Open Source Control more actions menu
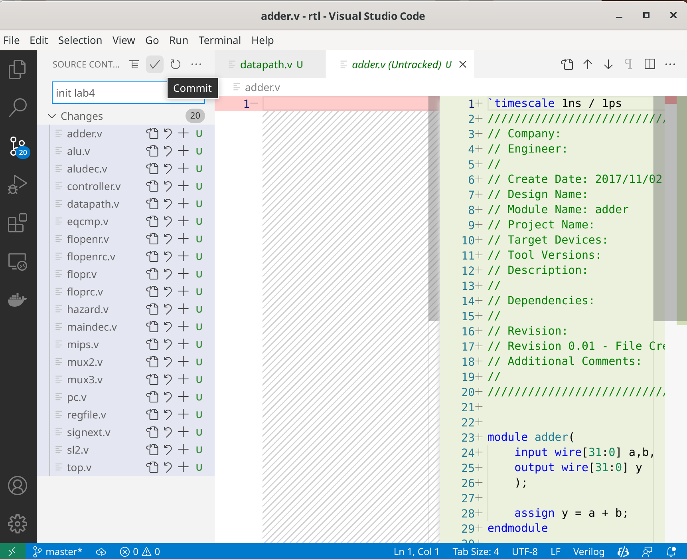687x559 pixels. (x=196, y=64)
